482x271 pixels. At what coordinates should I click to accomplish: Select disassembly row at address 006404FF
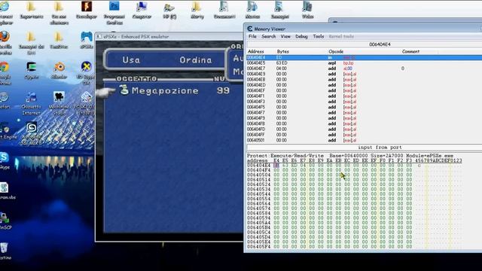(x=365, y=135)
